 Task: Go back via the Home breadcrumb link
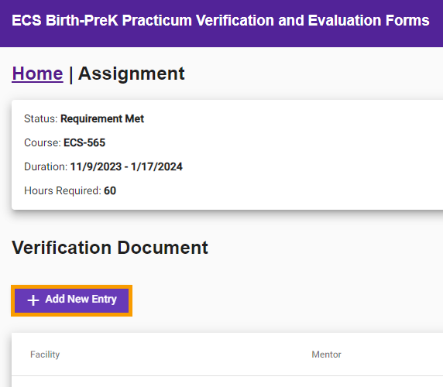pos(37,74)
